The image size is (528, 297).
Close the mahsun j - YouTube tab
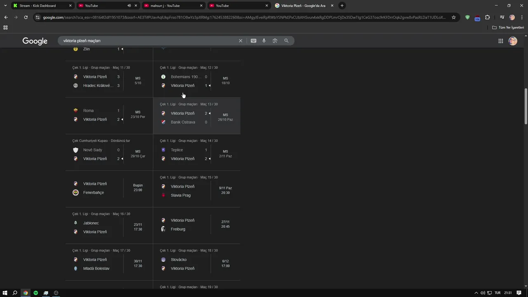tap(201, 6)
